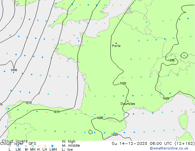The image size is (195, 151).
Task: Click the Paris city marker dot
Action: [116, 43]
